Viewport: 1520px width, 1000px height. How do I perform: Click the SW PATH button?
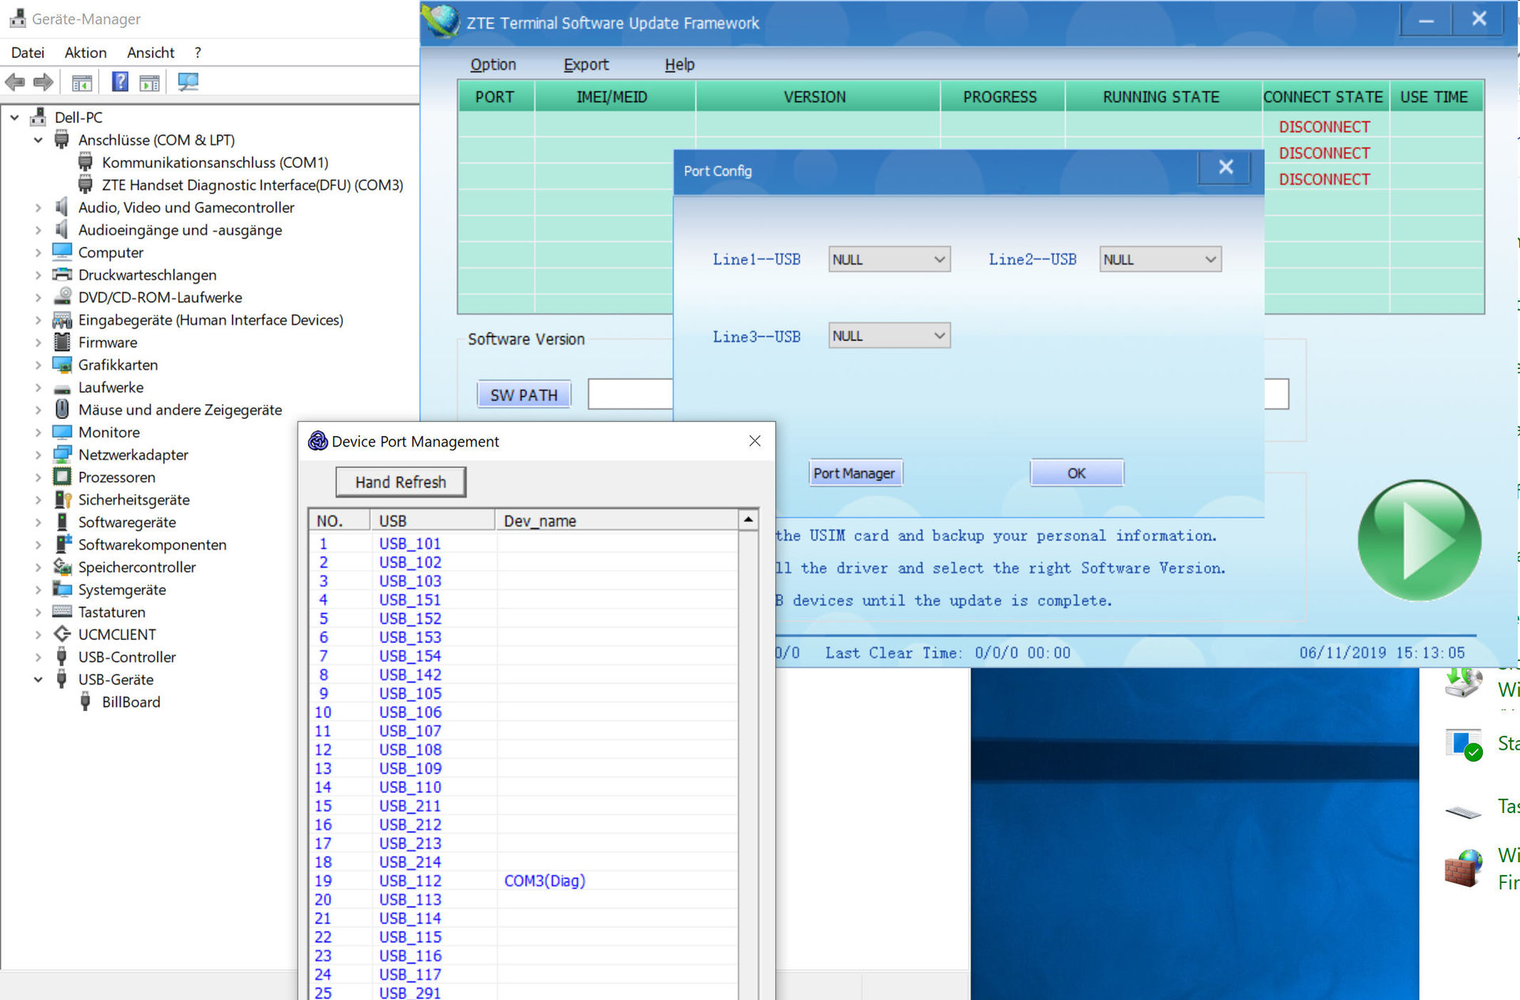524,394
